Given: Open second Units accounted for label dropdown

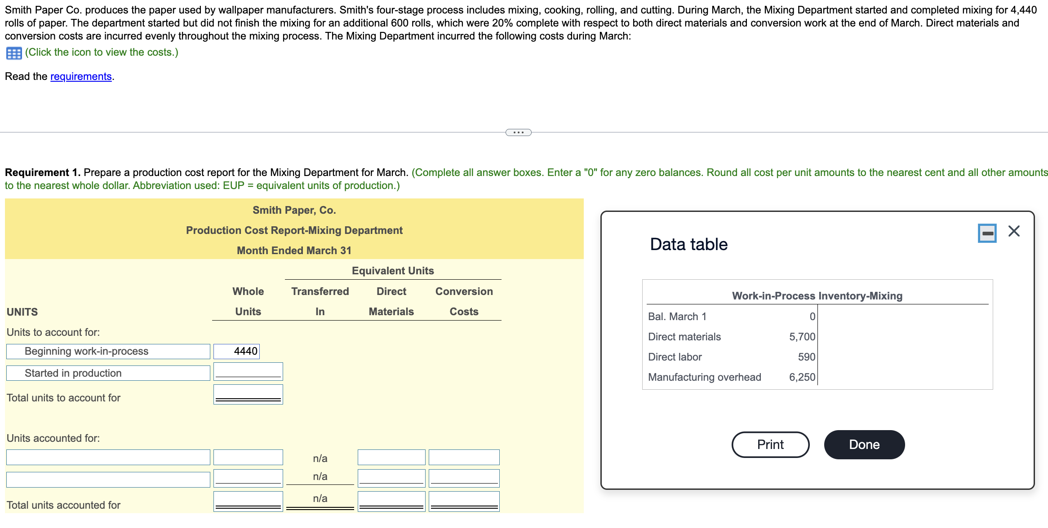Looking at the screenshot, I should coord(108,480).
